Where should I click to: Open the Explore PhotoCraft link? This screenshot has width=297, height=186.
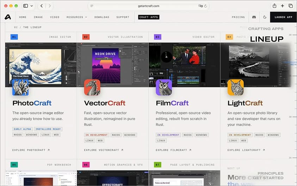click(x=31, y=150)
